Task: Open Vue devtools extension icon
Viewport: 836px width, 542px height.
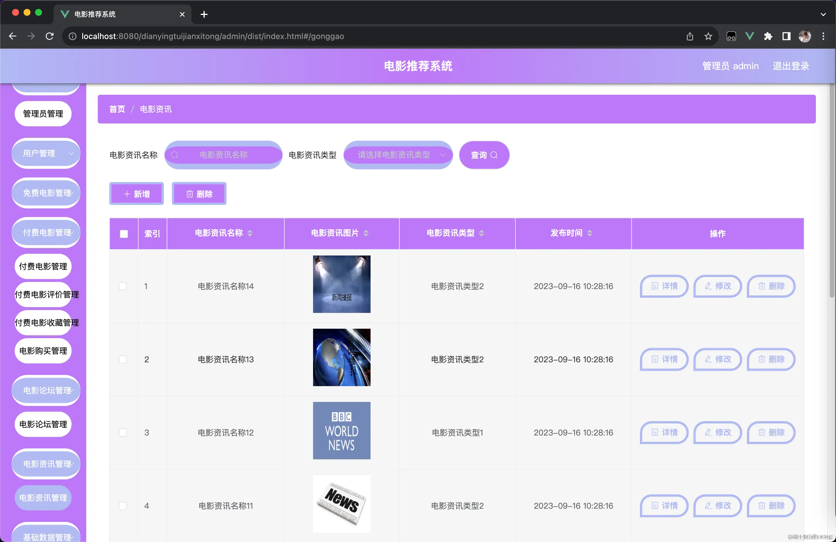Action: [x=749, y=36]
